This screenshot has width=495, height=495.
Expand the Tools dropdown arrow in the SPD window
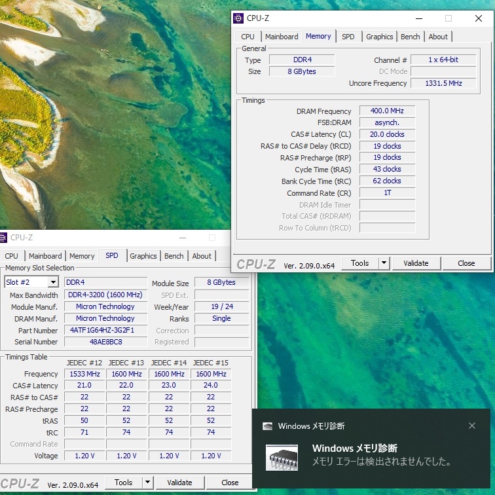(147, 483)
